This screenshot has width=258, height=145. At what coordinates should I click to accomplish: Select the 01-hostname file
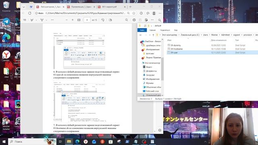(x=177, y=49)
